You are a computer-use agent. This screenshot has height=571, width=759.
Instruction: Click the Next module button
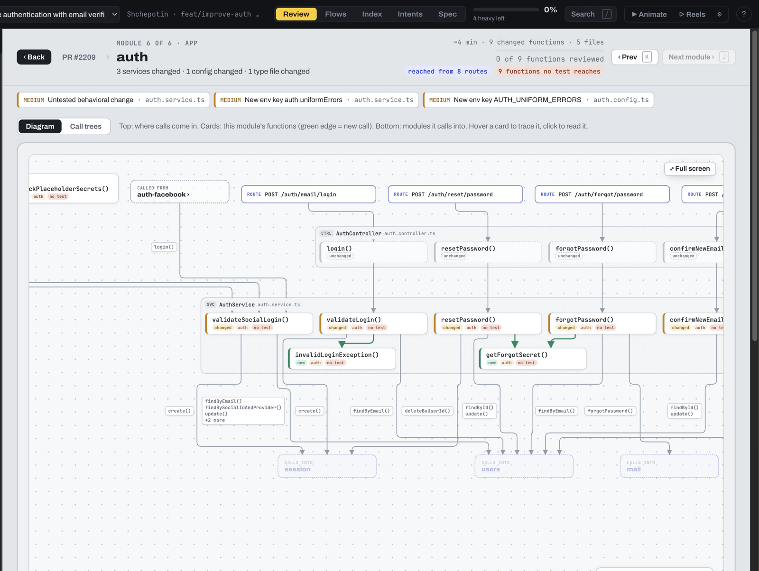698,57
